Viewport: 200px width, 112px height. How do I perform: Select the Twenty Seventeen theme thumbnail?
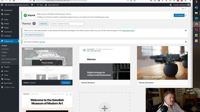162,63
